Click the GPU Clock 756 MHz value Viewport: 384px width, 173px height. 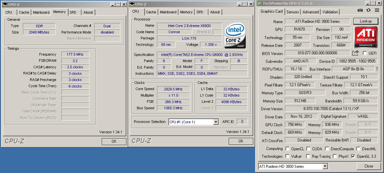tap(295, 125)
